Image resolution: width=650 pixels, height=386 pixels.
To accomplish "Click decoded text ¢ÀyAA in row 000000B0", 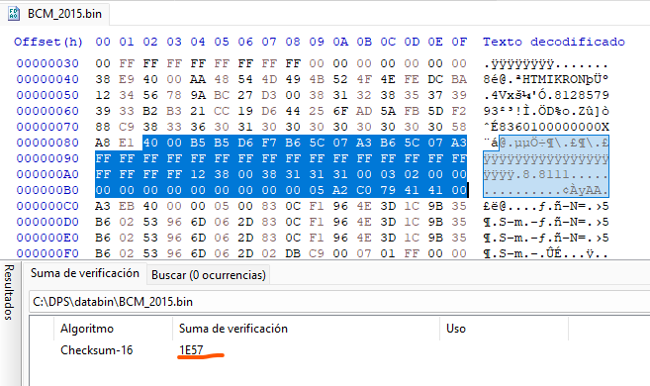I will coord(581,190).
